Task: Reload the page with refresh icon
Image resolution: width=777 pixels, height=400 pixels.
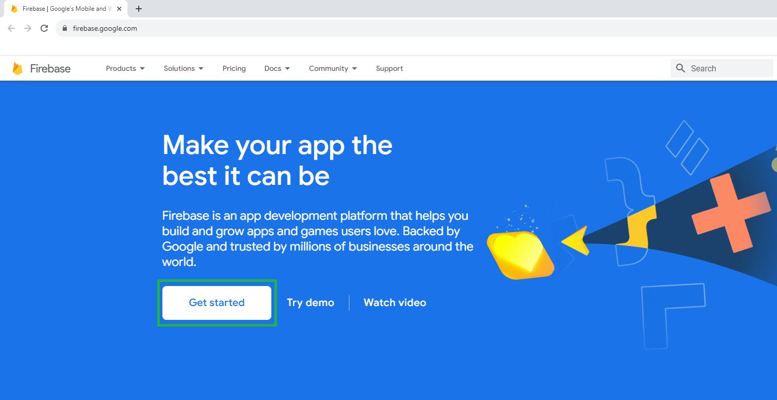Action: [x=44, y=28]
